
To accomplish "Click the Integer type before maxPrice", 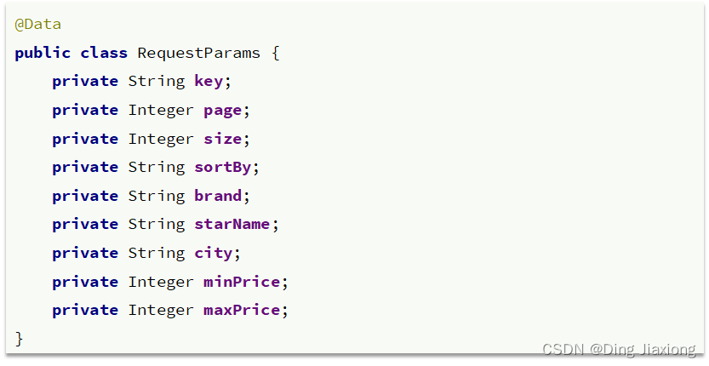I will [x=161, y=312].
